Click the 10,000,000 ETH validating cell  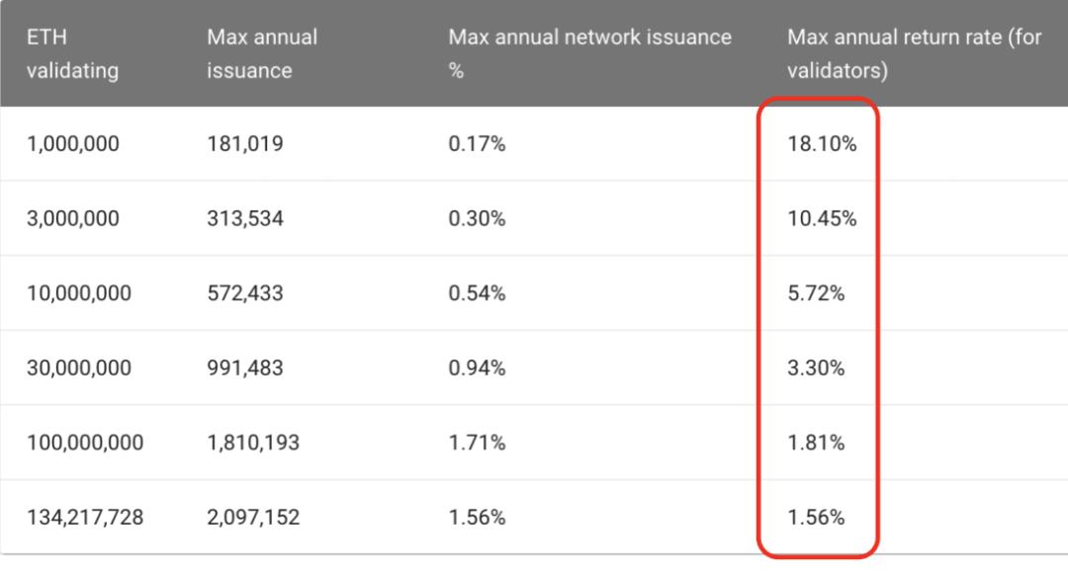(x=79, y=293)
